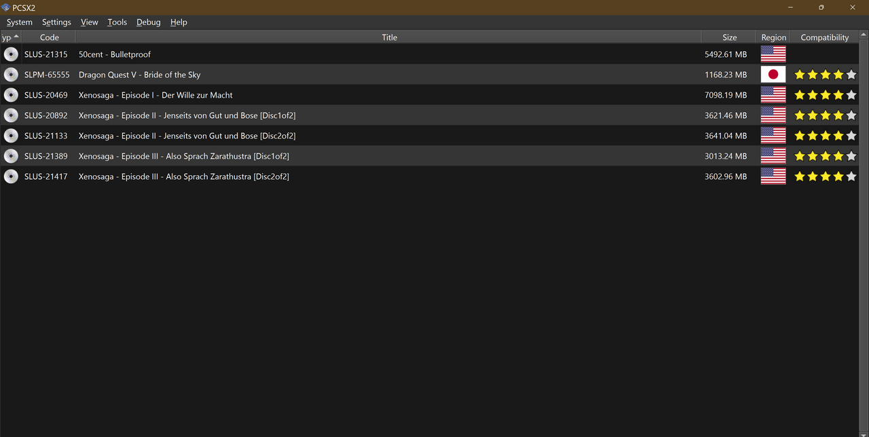This screenshot has height=437, width=869.
Task: Open the System menu
Action: pos(20,22)
